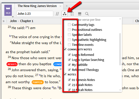Click the Logos Syntax Searching label

pos(88,60)
